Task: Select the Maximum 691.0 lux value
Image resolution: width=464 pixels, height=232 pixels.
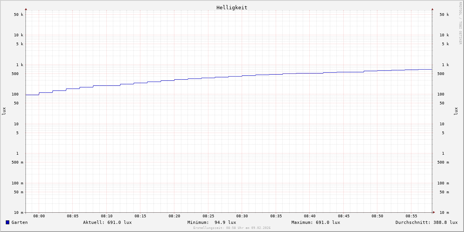Action: click(316, 222)
